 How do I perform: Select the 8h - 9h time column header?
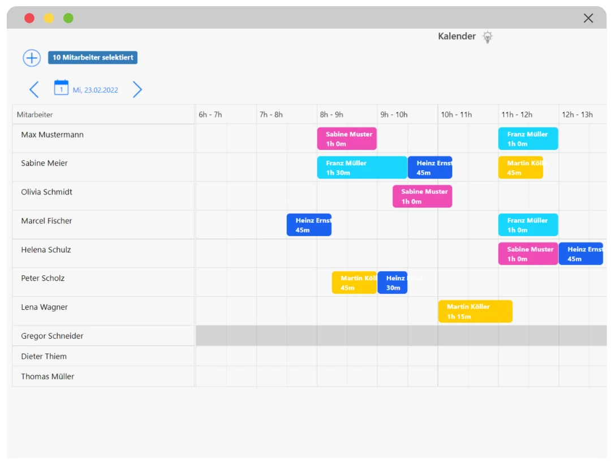point(332,115)
